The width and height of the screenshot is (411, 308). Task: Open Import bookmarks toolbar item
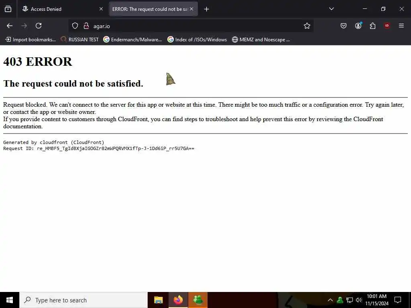(x=31, y=40)
